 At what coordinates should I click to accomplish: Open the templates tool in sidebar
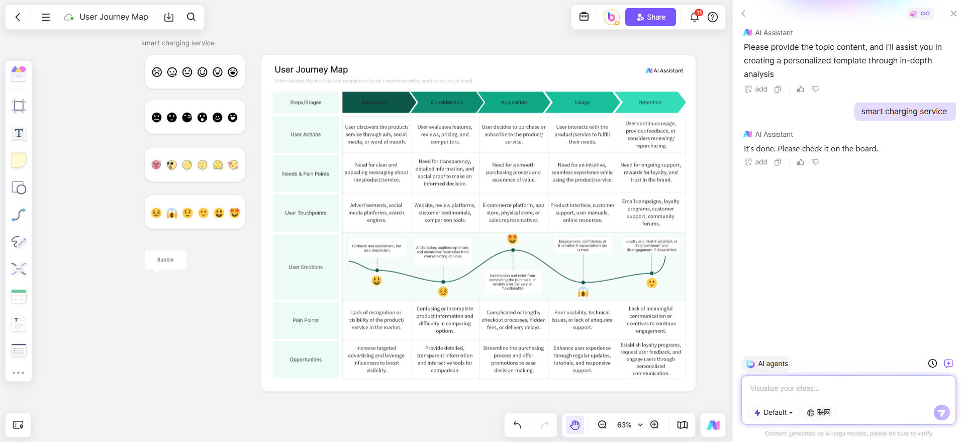(x=19, y=73)
